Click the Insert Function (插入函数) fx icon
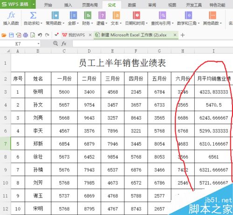Image resolution: width=233 pixels, height=215 pixels. (x=11, y=15)
